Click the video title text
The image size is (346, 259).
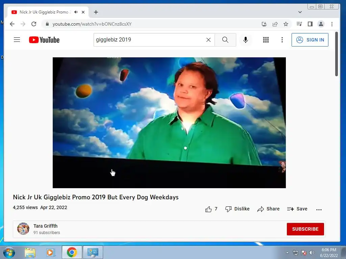[x=96, y=197]
